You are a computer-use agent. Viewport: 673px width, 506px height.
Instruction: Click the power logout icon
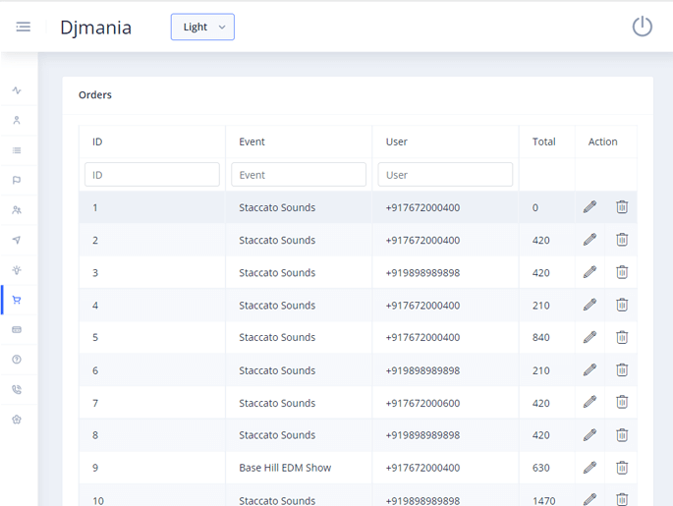tap(642, 27)
